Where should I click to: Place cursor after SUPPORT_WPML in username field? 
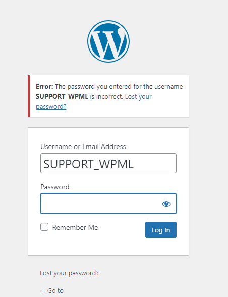click(x=135, y=164)
